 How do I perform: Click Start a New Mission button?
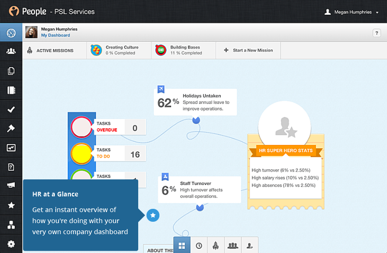pyautogui.click(x=248, y=50)
